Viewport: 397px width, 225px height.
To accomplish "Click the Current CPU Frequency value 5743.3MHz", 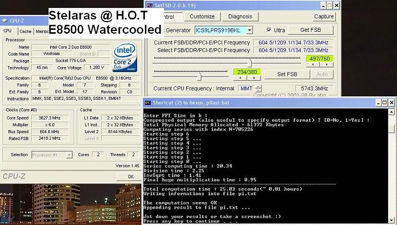I will point(314,88).
